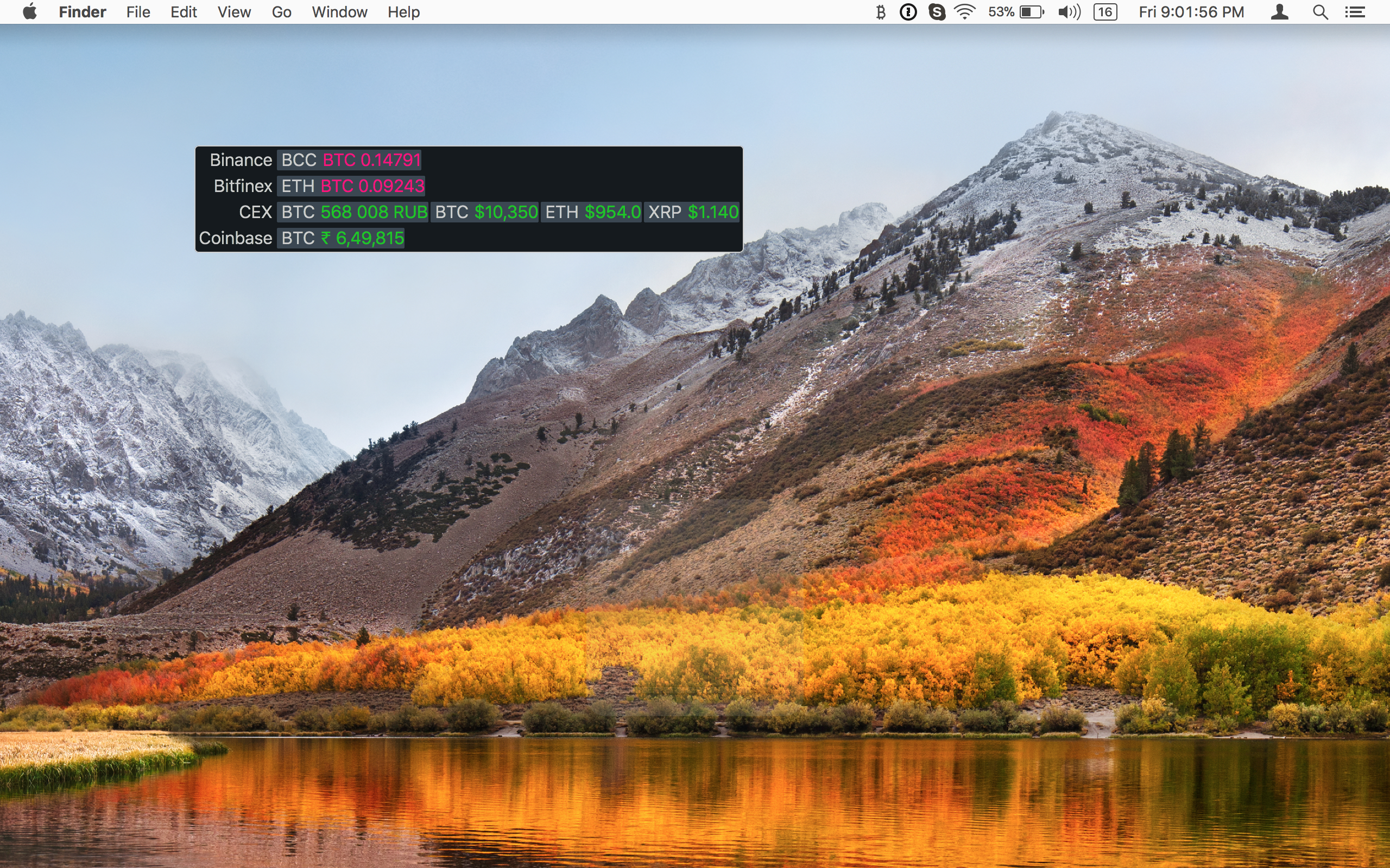The image size is (1390, 868).
Task: Click the Bitcoin ticker menu bar icon
Action: (x=881, y=12)
